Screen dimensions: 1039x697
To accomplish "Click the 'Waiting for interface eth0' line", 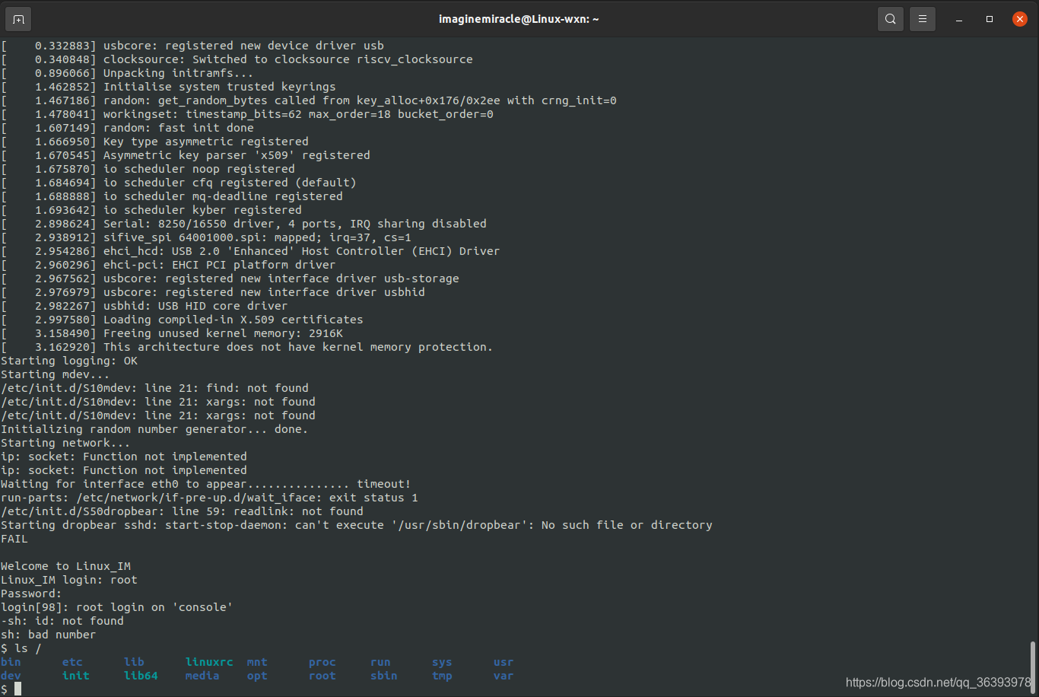I will (x=206, y=484).
